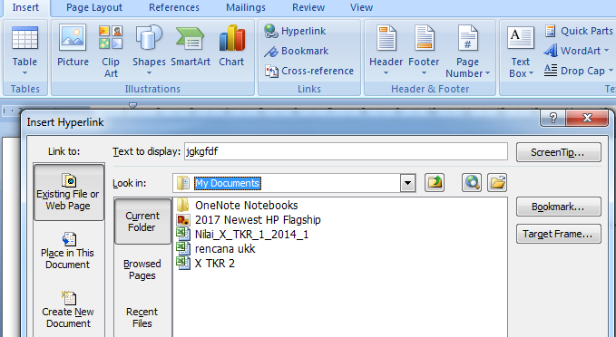Screen dimensions: 616x337
Task: Click the Hyperlink ribbon button
Action: point(295,31)
